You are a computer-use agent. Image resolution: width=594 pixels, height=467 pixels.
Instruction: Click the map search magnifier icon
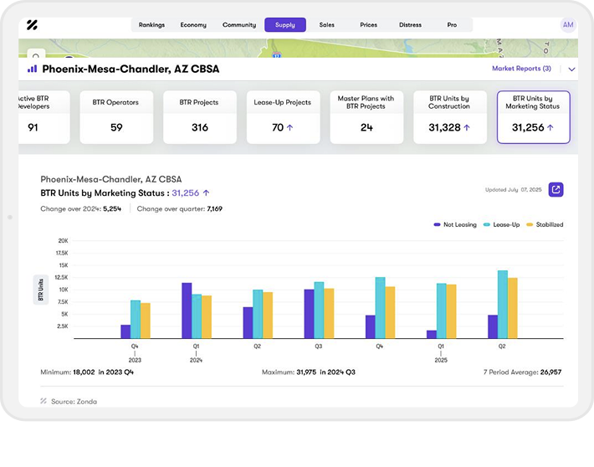34,57
